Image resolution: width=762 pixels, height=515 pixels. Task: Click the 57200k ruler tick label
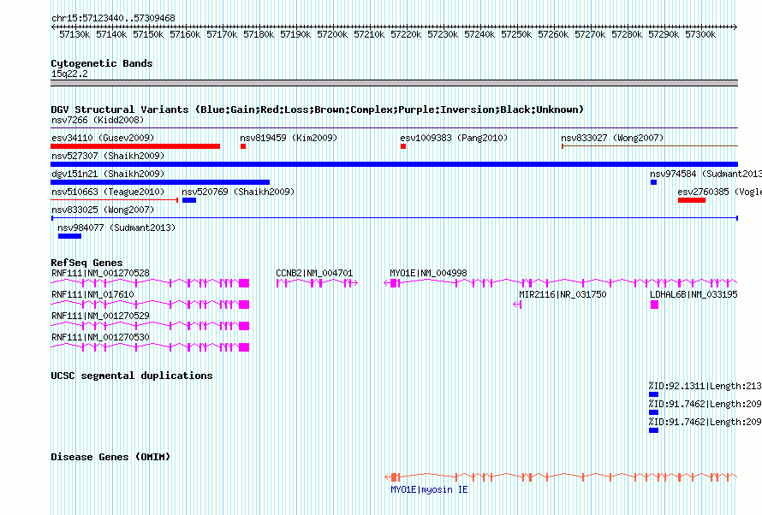332,35
